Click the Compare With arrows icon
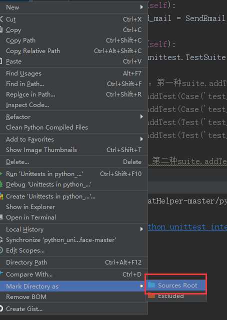This screenshot has width=227, height=320. 1,273
